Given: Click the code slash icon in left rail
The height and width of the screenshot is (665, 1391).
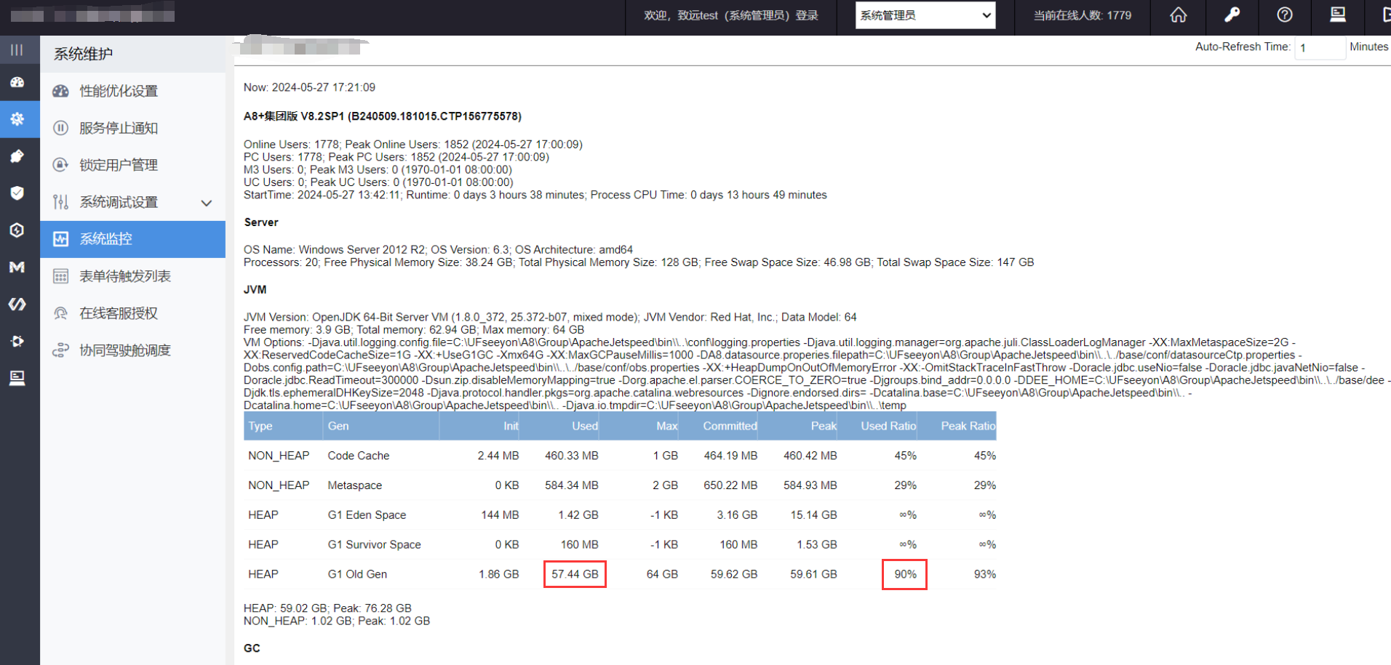Looking at the screenshot, I should tap(17, 304).
